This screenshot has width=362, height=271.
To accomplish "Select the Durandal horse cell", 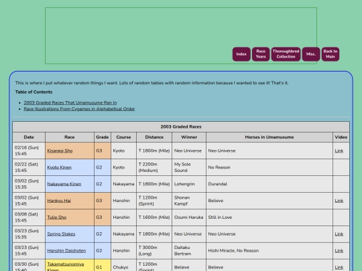I will (269, 184).
